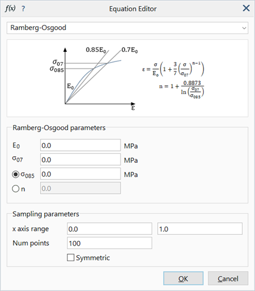Click the σ07 value input field
Screen dimensions: 255x291
click(x=81, y=160)
